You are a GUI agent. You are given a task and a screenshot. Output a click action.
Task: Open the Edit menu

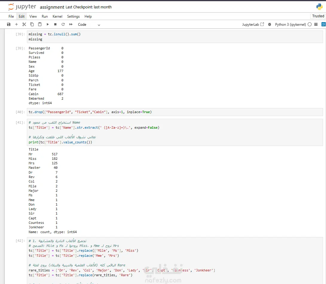pos(22,16)
